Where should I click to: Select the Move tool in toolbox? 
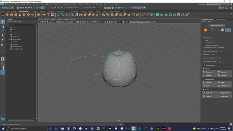(x=3, y=35)
